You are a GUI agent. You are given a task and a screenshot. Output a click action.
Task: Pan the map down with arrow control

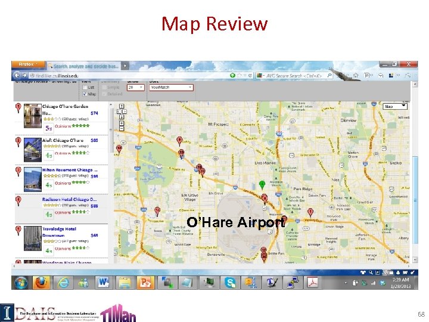click(122, 117)
